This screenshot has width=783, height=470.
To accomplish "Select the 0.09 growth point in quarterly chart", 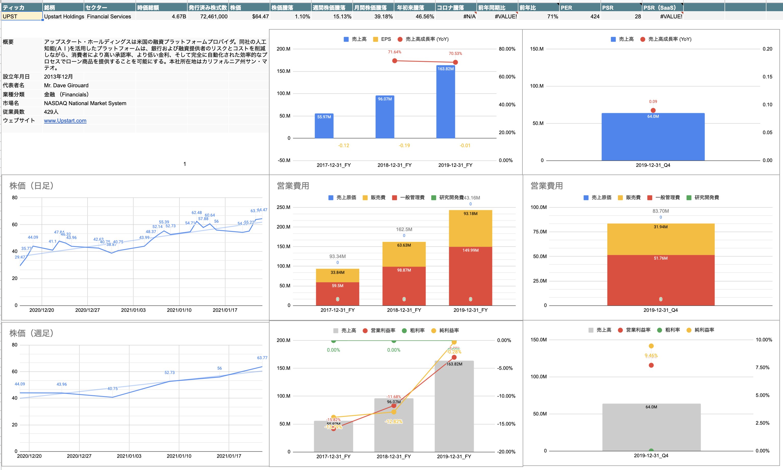I will tap(653, 110).
